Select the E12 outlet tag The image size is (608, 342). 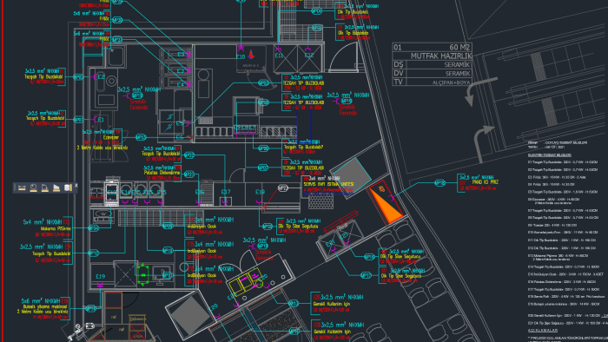pos(309,56)
